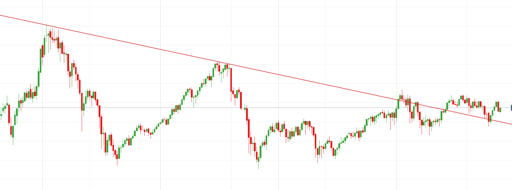Click the tall green candle rising into first peak
512x190 pixels.
(x=41, y=60)
